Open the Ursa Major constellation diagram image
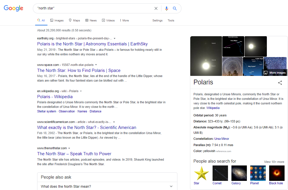Viewport: 288px width, 190px height. tap(233, 47)
